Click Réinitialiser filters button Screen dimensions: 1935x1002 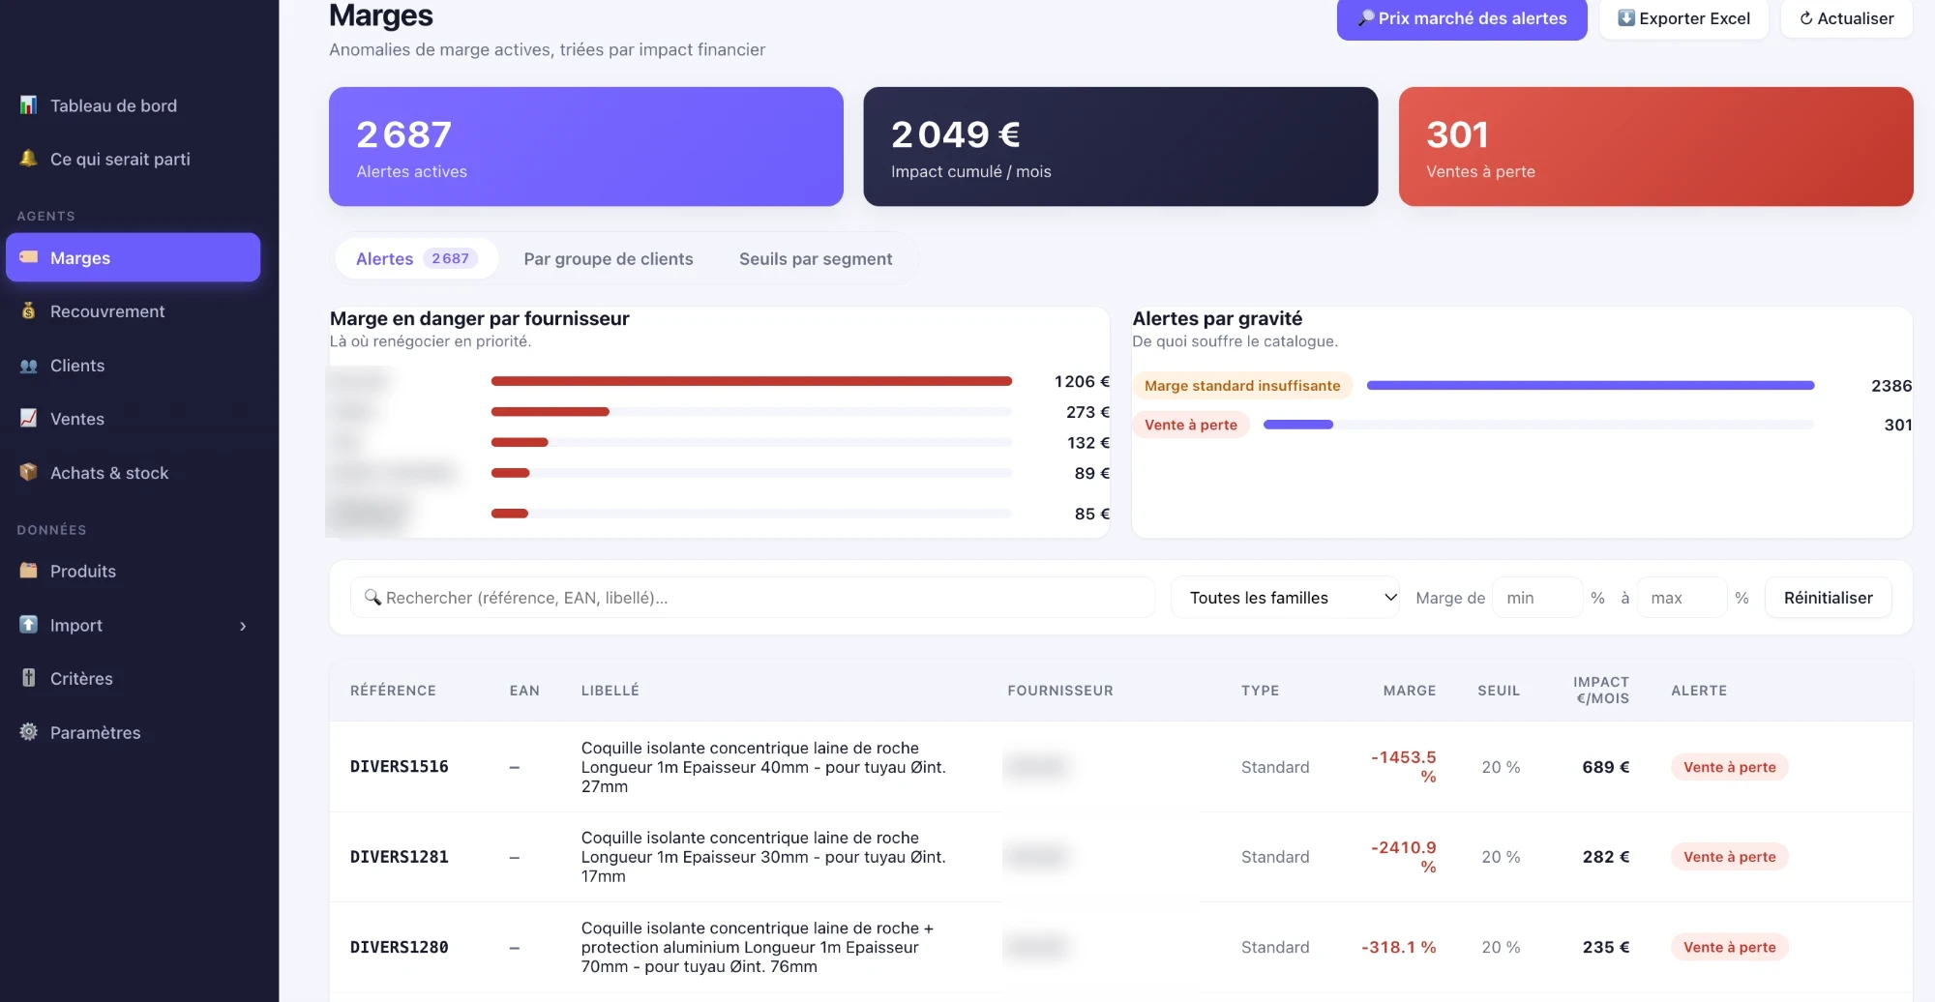[1828, 598]
